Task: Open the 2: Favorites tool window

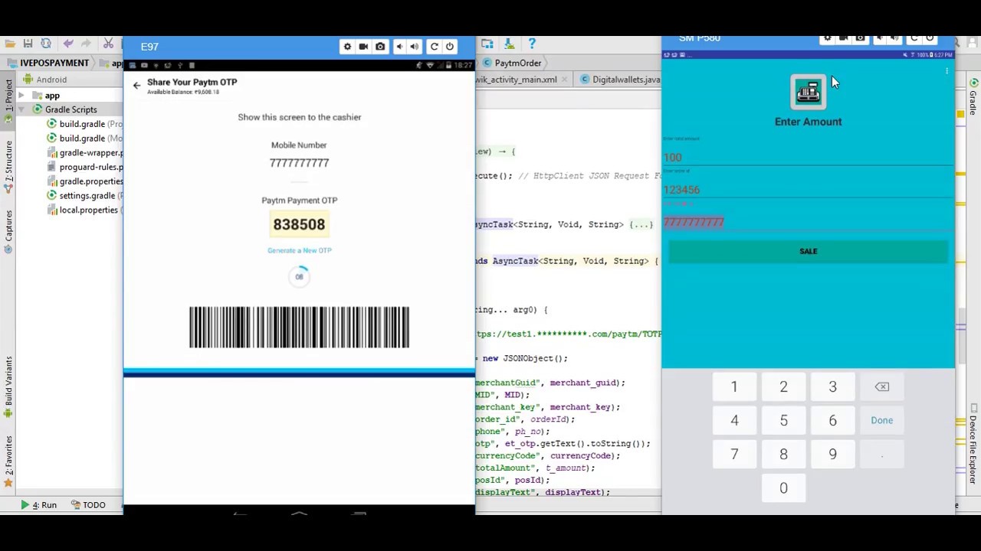Action: pyautogui.click(x=9, y=461)
